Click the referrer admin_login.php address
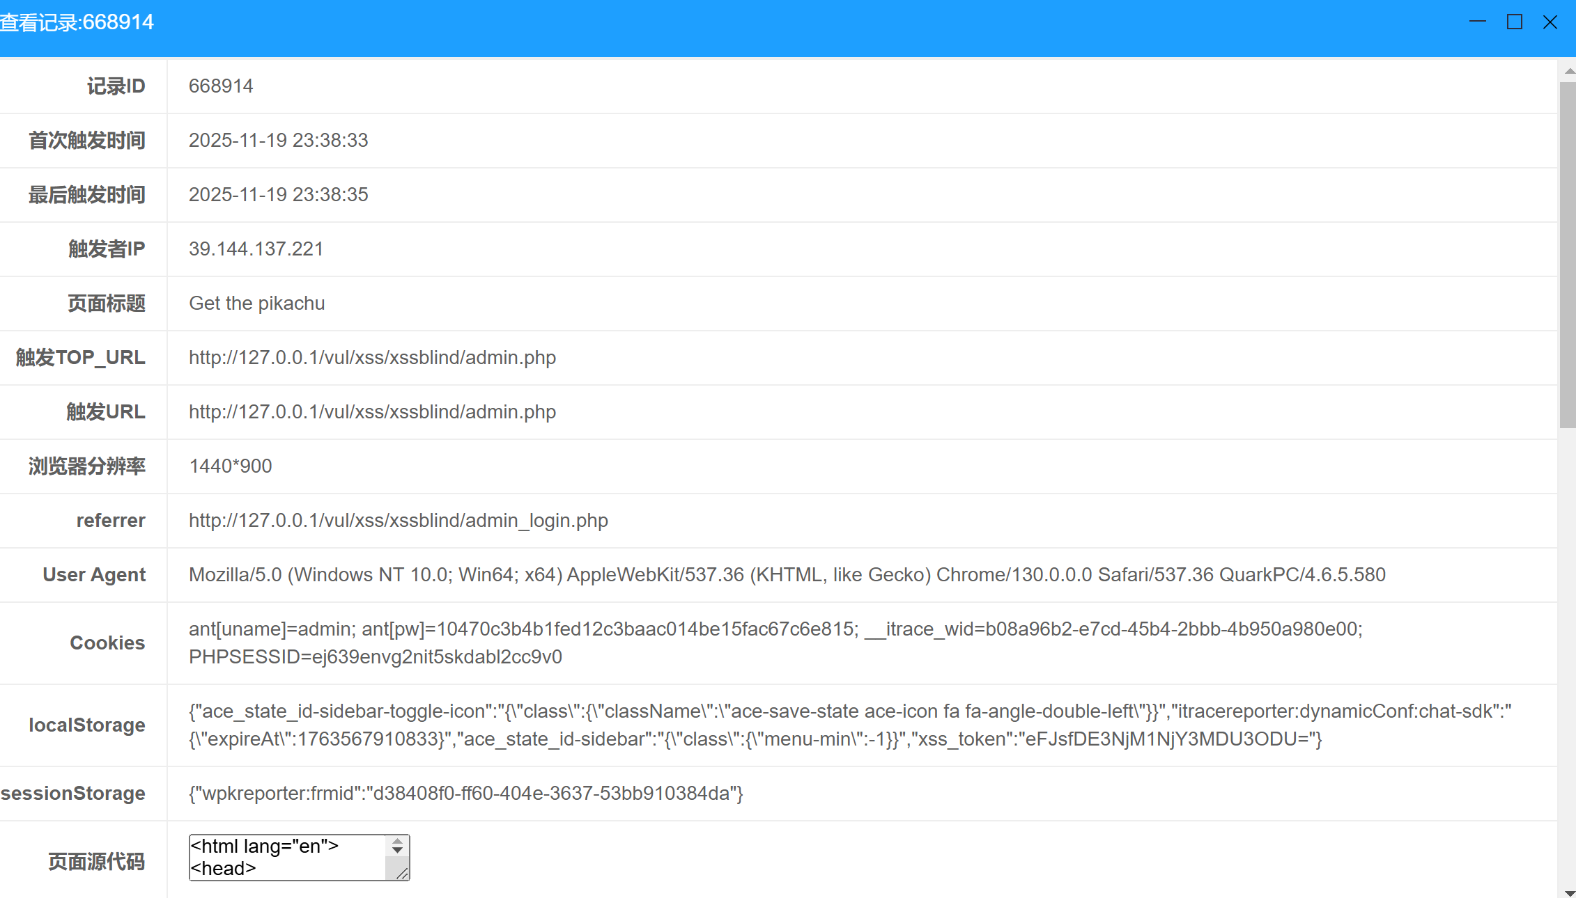This screenshot has height=898, width=1576. pos(398,521)
